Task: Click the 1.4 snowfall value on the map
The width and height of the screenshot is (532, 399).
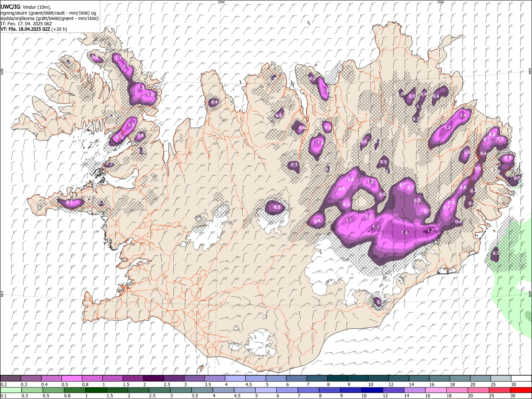Action: click(x=463, y=115)
